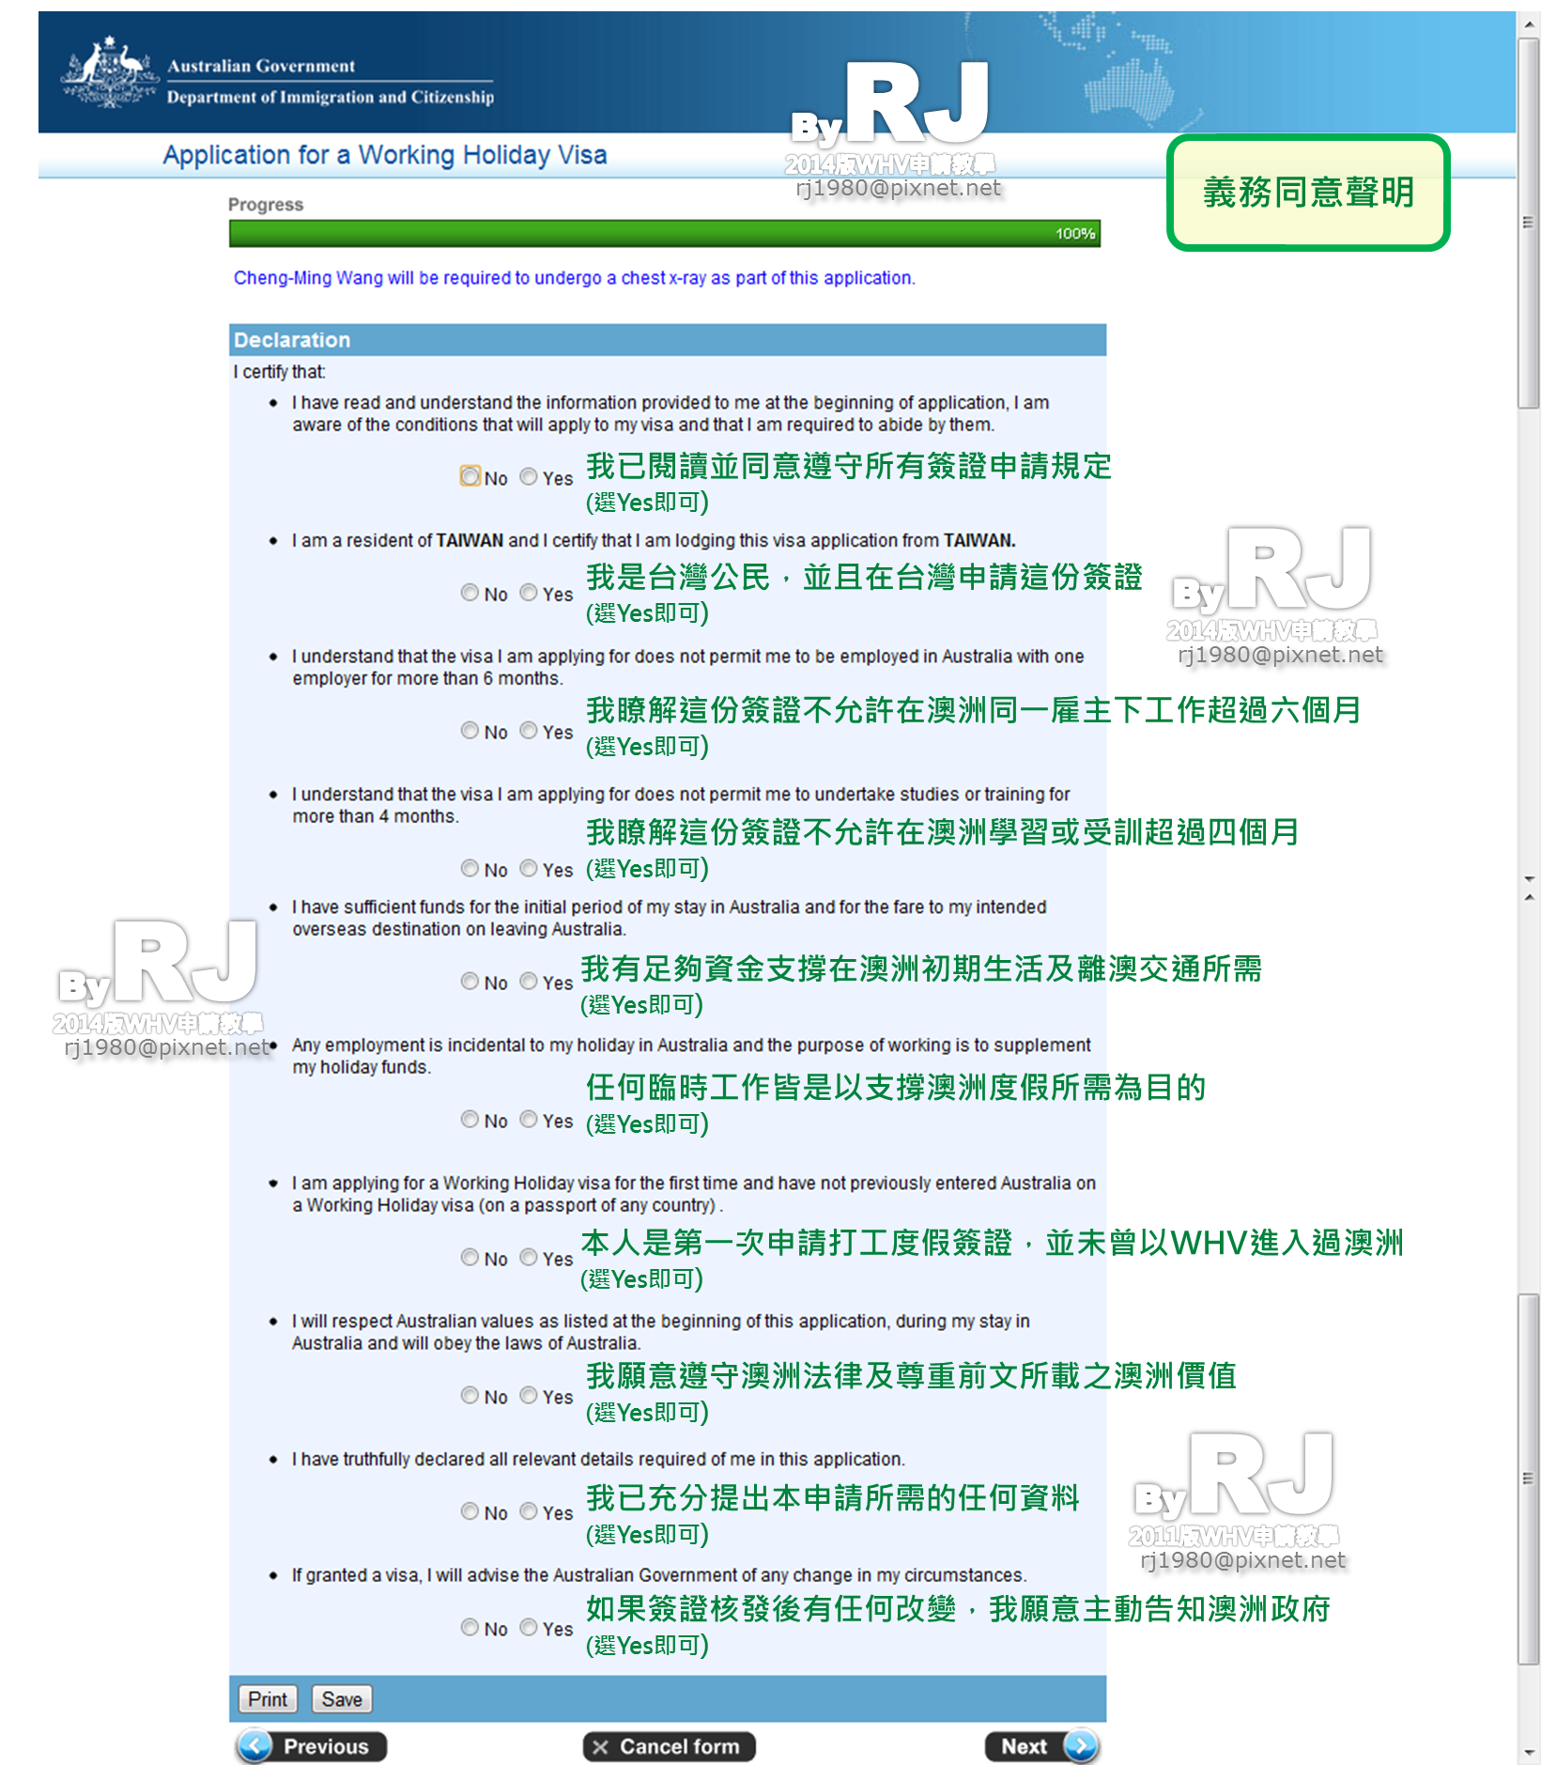Select No for incidental employment statement

[470, 1119]
